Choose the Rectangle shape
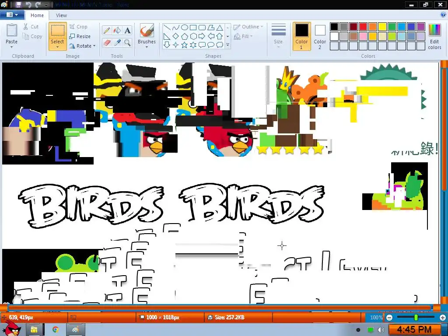 click(193, 28)
